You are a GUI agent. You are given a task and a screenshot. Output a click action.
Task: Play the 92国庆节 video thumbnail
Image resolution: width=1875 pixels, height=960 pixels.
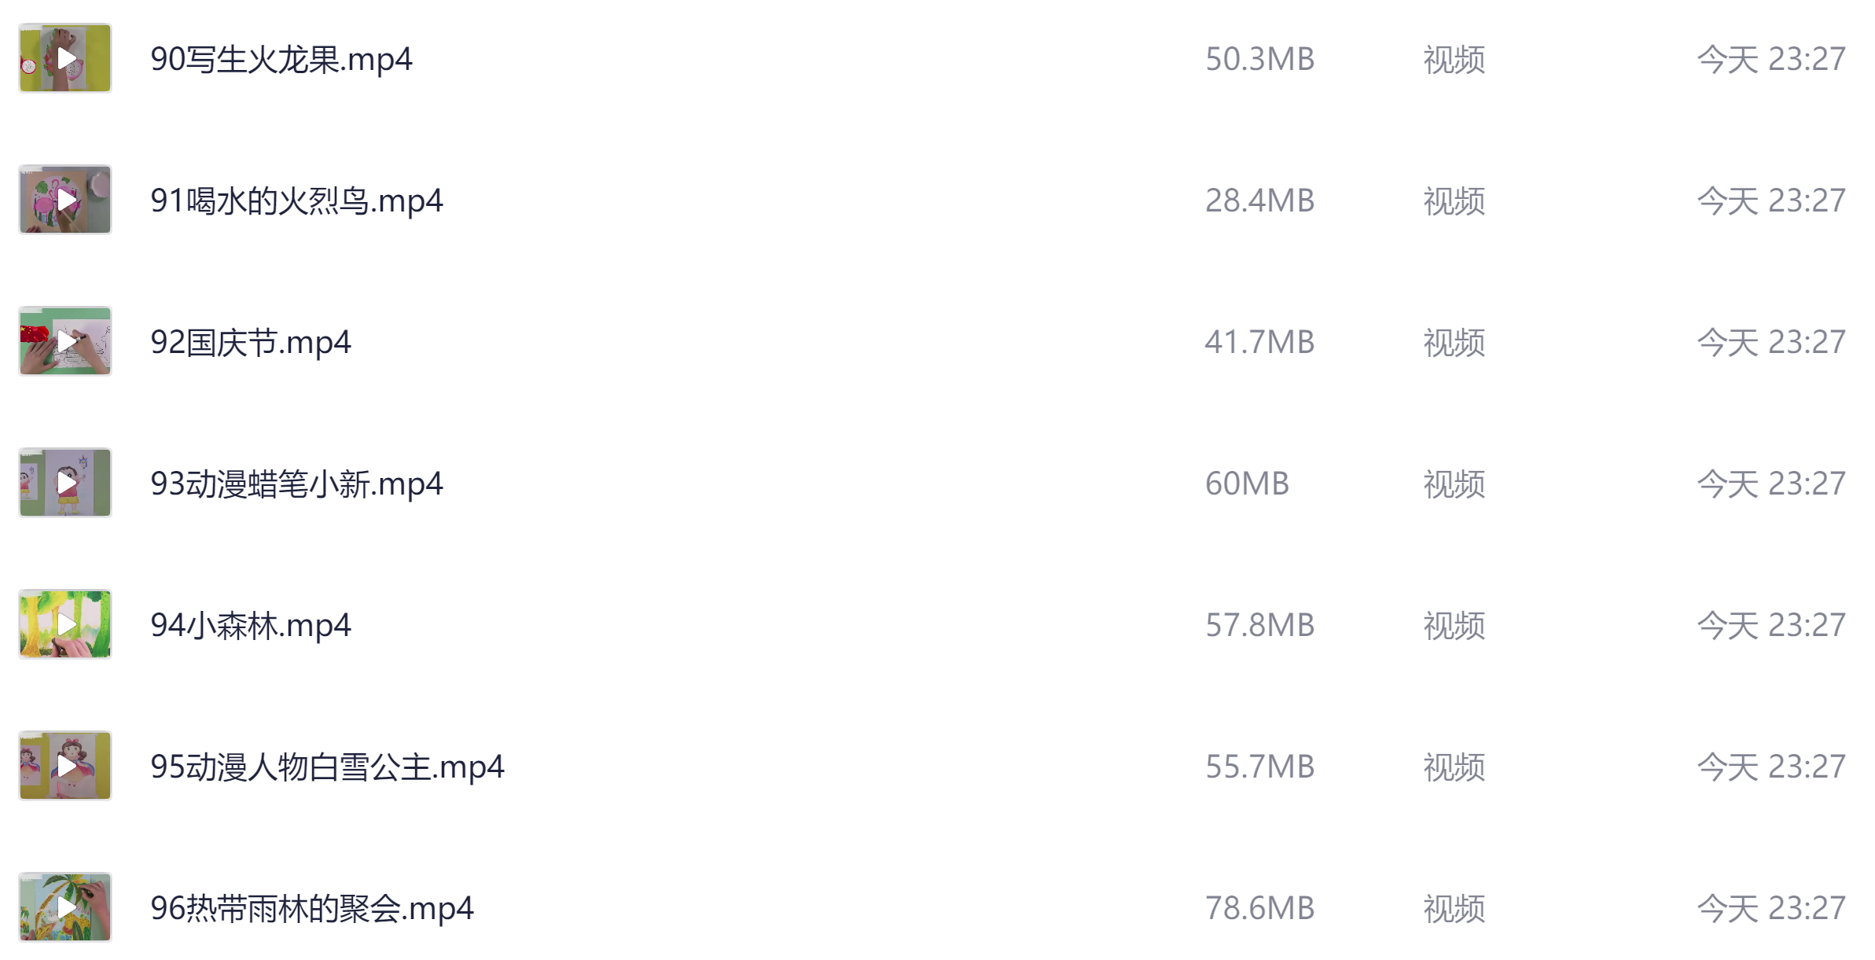point(65,341)
